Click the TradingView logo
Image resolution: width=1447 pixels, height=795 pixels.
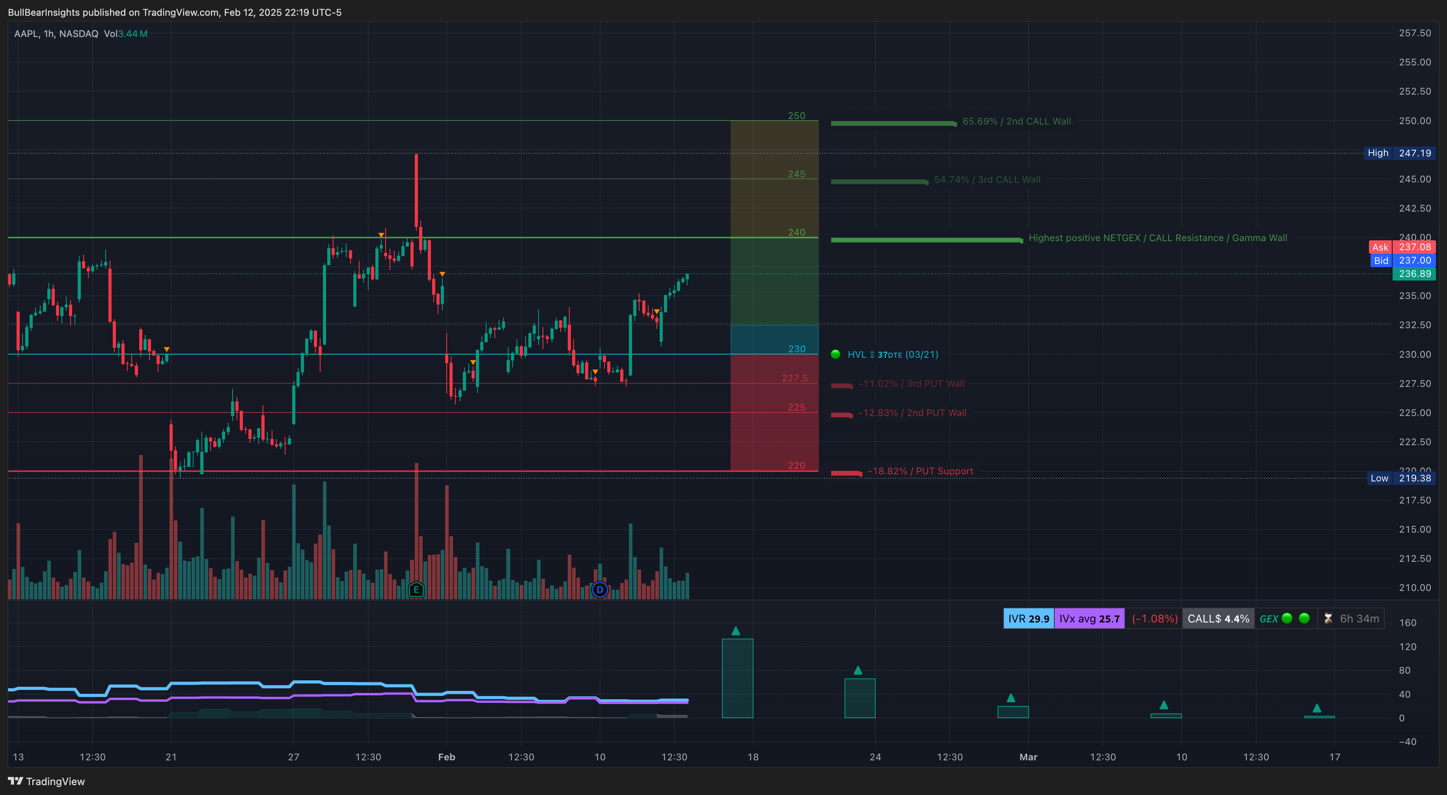click(x=47, y=781)
